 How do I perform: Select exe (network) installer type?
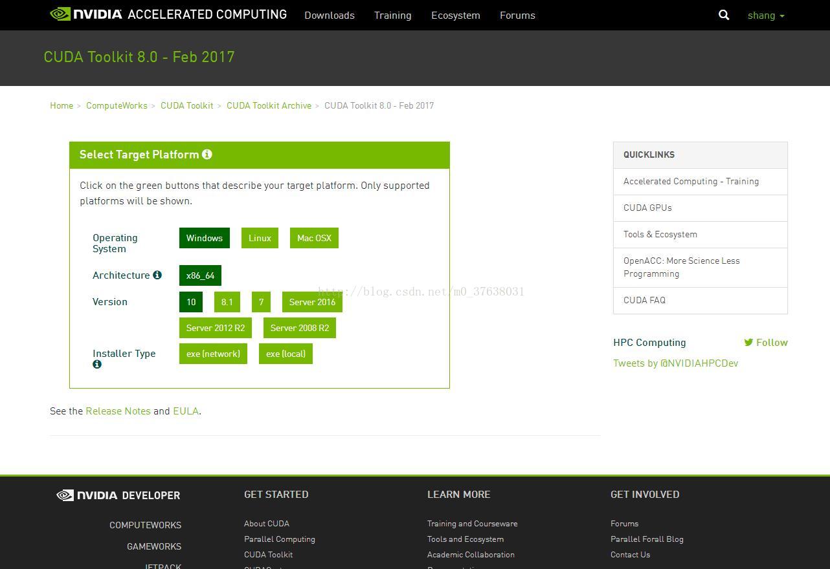(213, 354)
